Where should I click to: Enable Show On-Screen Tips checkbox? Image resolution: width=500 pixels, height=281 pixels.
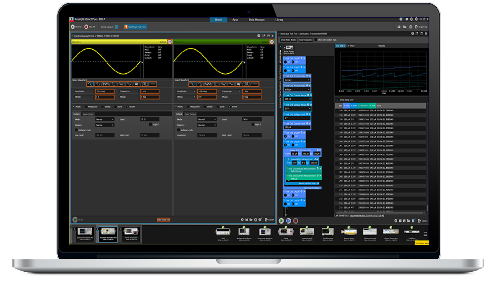pyautogui.click(x=316, y=40)
